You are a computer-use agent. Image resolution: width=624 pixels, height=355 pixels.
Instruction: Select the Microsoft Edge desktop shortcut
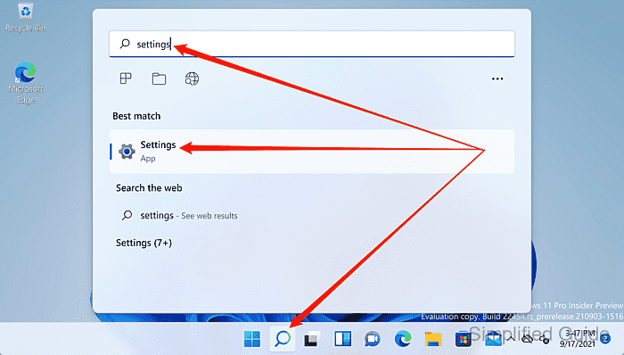(26, 83)
